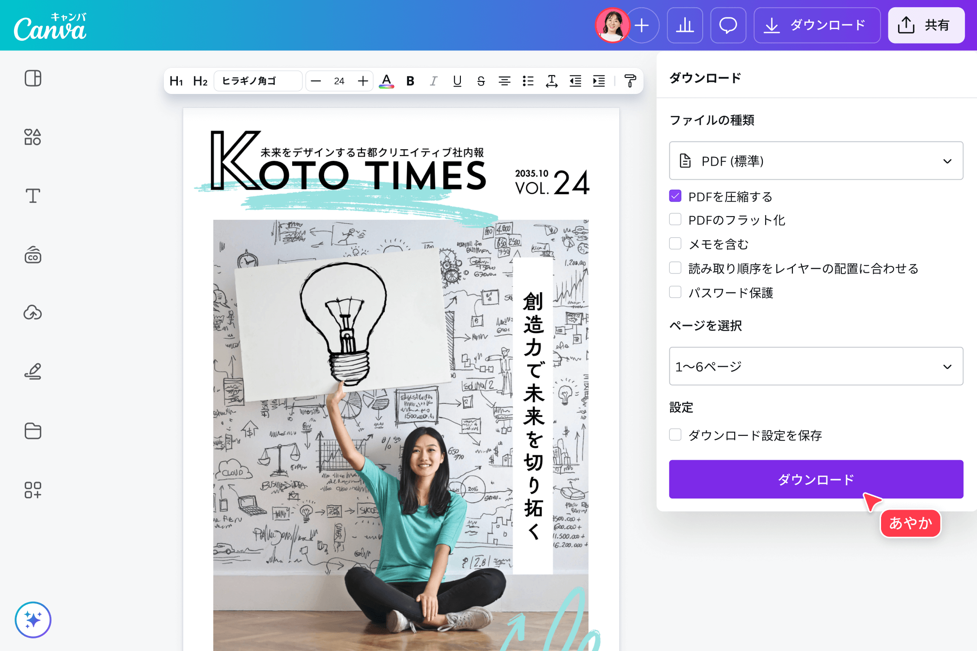Screen dimensions: 977x651
Task: Open the PDF (標準) file type dropdown
Action: [816, 160]
